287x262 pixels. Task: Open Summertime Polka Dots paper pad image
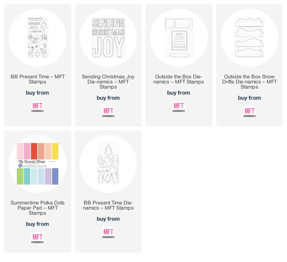click(37, 164)
